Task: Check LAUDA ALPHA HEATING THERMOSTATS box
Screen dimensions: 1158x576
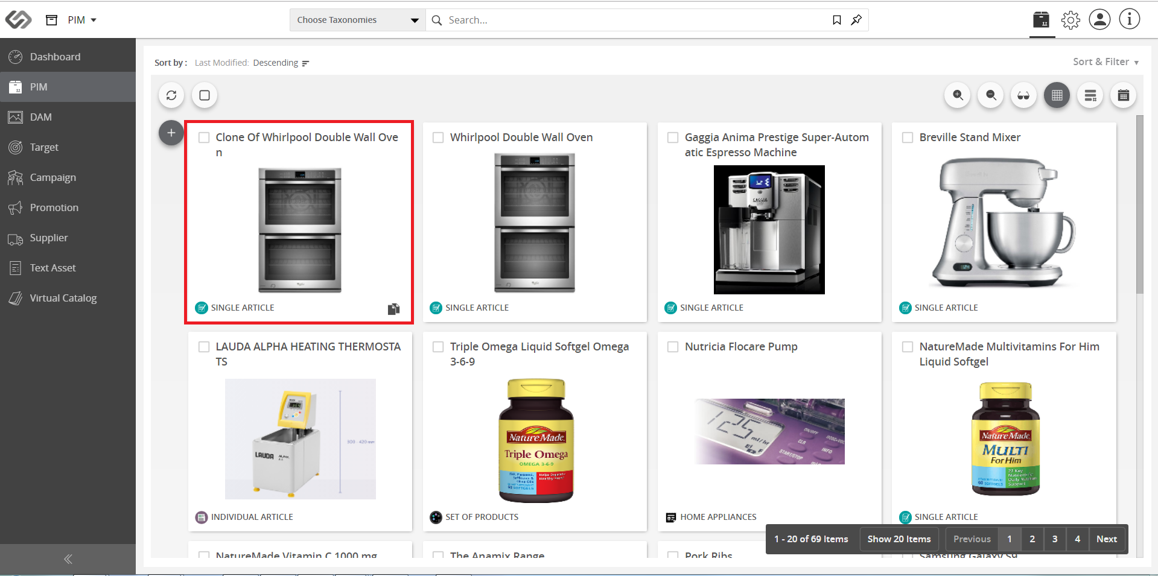Action: pyautogui.click(x=204, y=347)
